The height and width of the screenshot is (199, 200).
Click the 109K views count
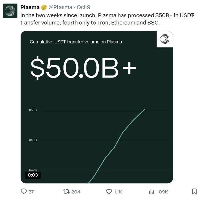(x=162, y=192)
